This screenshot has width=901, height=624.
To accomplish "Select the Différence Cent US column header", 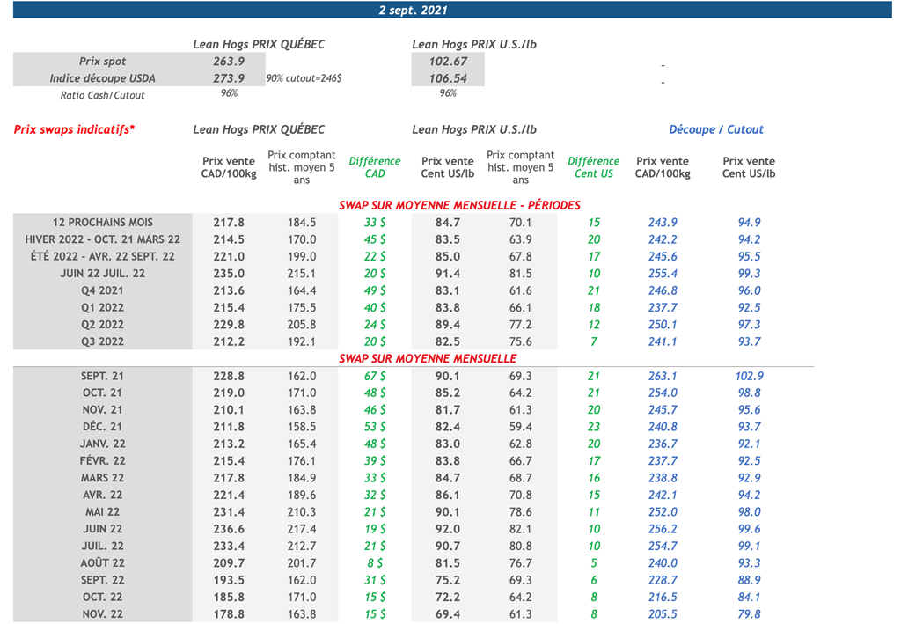I will [593, 167].
